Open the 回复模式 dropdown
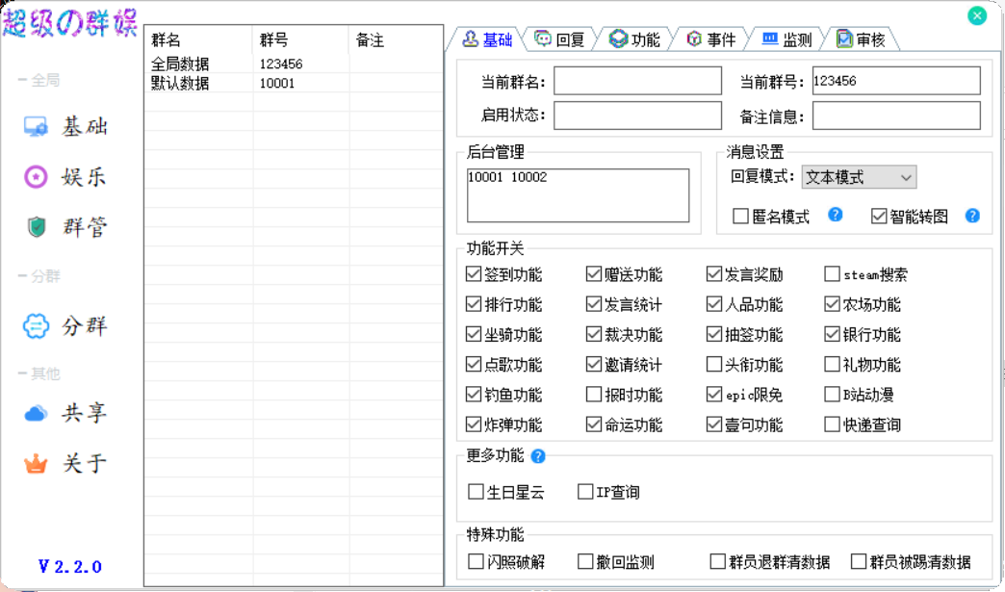 (x=859, y=177)
